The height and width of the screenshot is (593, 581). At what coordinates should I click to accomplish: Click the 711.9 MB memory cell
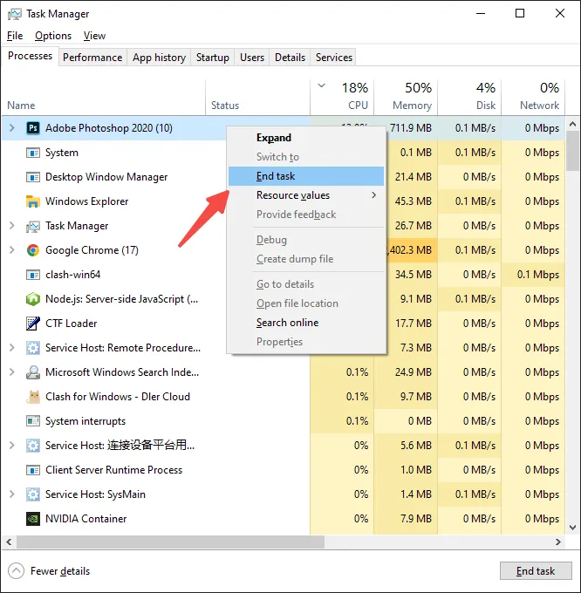tap(411, 128)
